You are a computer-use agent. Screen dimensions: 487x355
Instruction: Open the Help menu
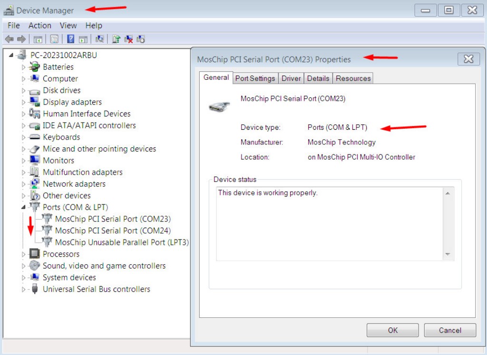(94, 26)
